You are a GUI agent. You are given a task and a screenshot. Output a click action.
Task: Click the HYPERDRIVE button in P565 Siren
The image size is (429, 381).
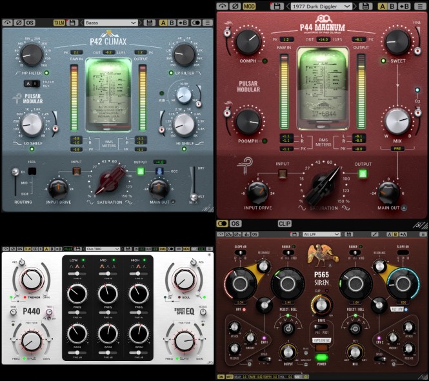tap(321, 340)
